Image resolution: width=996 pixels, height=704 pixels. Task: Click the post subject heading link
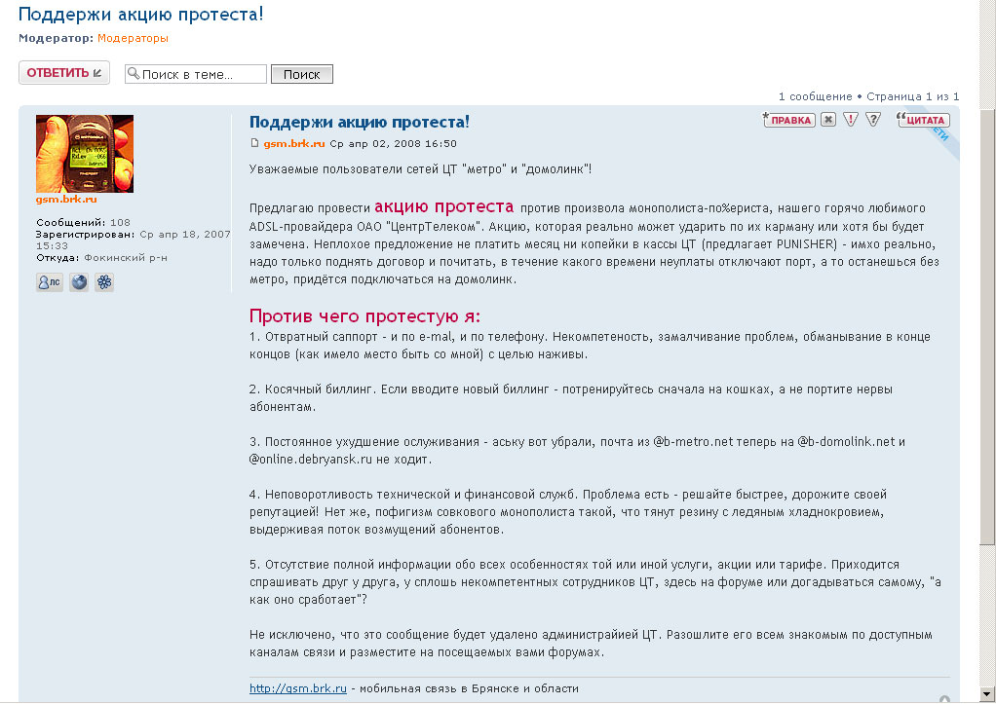360,122
